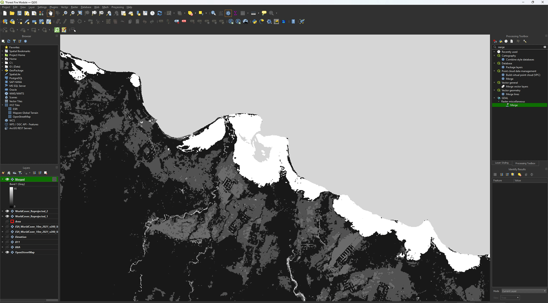Screen dimensions: 548x303
Task: Open the Python Console icon
Action: (x=255, y=22)
